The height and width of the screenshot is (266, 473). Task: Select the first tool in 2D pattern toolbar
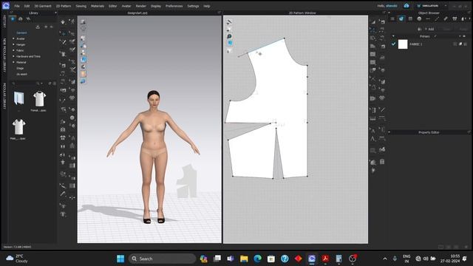coord(373,21)
